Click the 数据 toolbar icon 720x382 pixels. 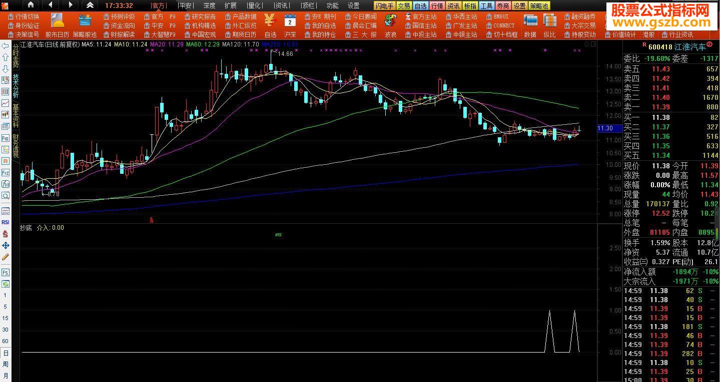coord(530,21)
